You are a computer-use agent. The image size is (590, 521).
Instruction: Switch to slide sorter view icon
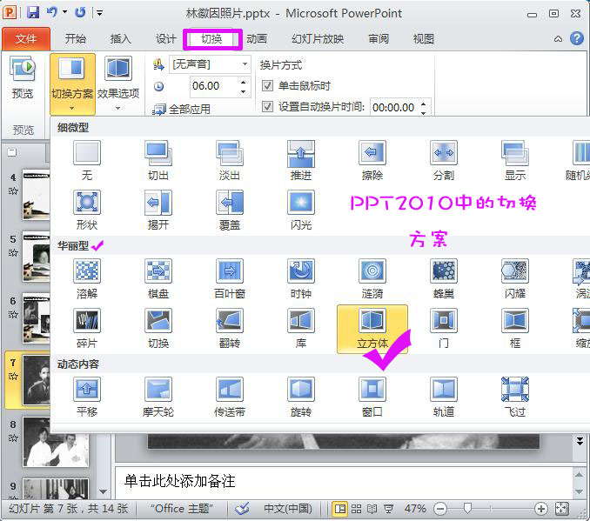click(356, 509)
